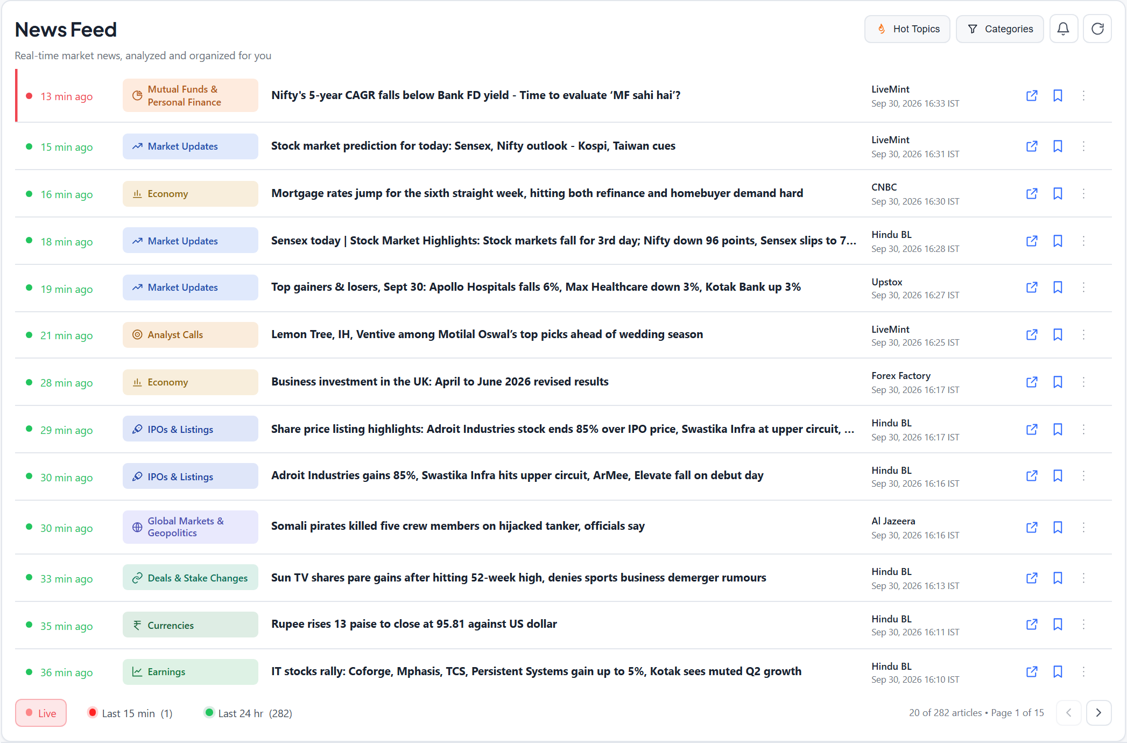The height and width of the screenshot is (743, 1127).
Task: Filter by Last 24 hr articles
Action: (x=248, y=713)
